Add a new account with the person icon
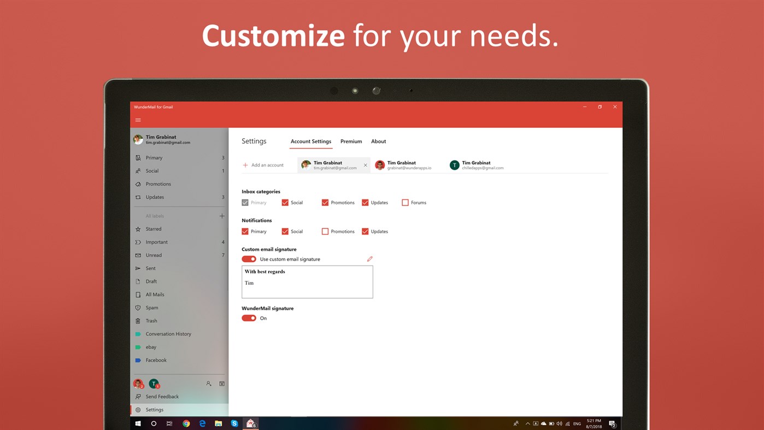The width and height of the screenshot is (764, 430). tap(208, 384)
